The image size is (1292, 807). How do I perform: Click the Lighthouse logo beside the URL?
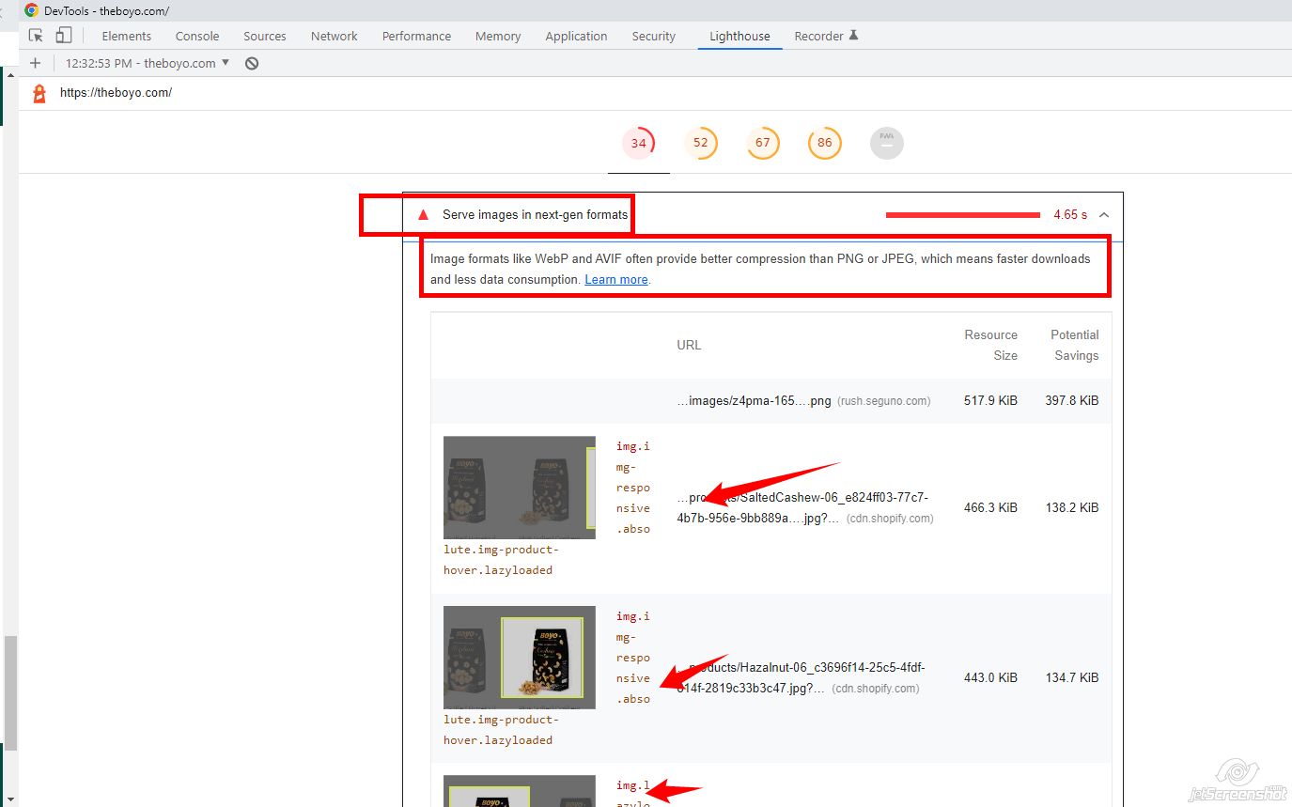tap(39, 93)
